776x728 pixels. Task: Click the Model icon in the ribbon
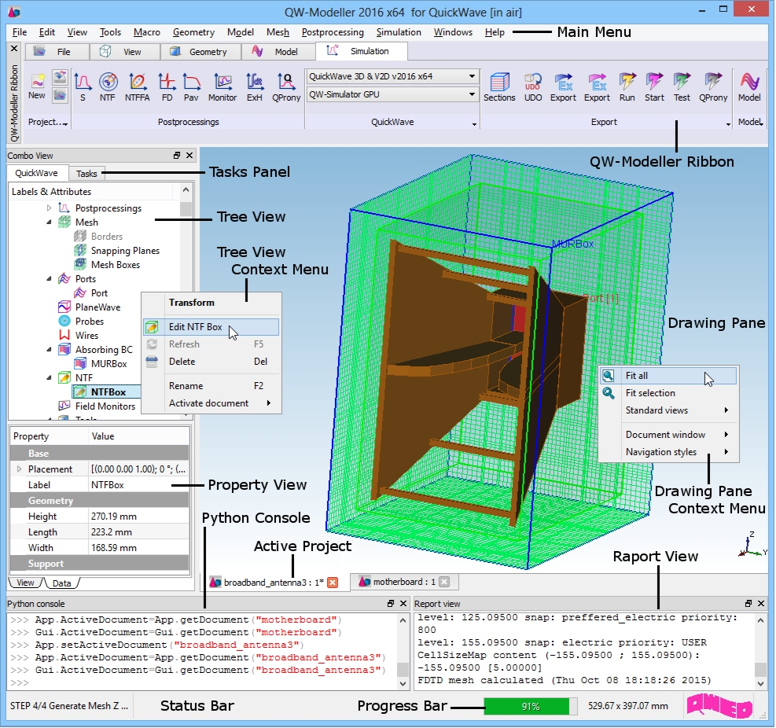click(x=749, y=86)
